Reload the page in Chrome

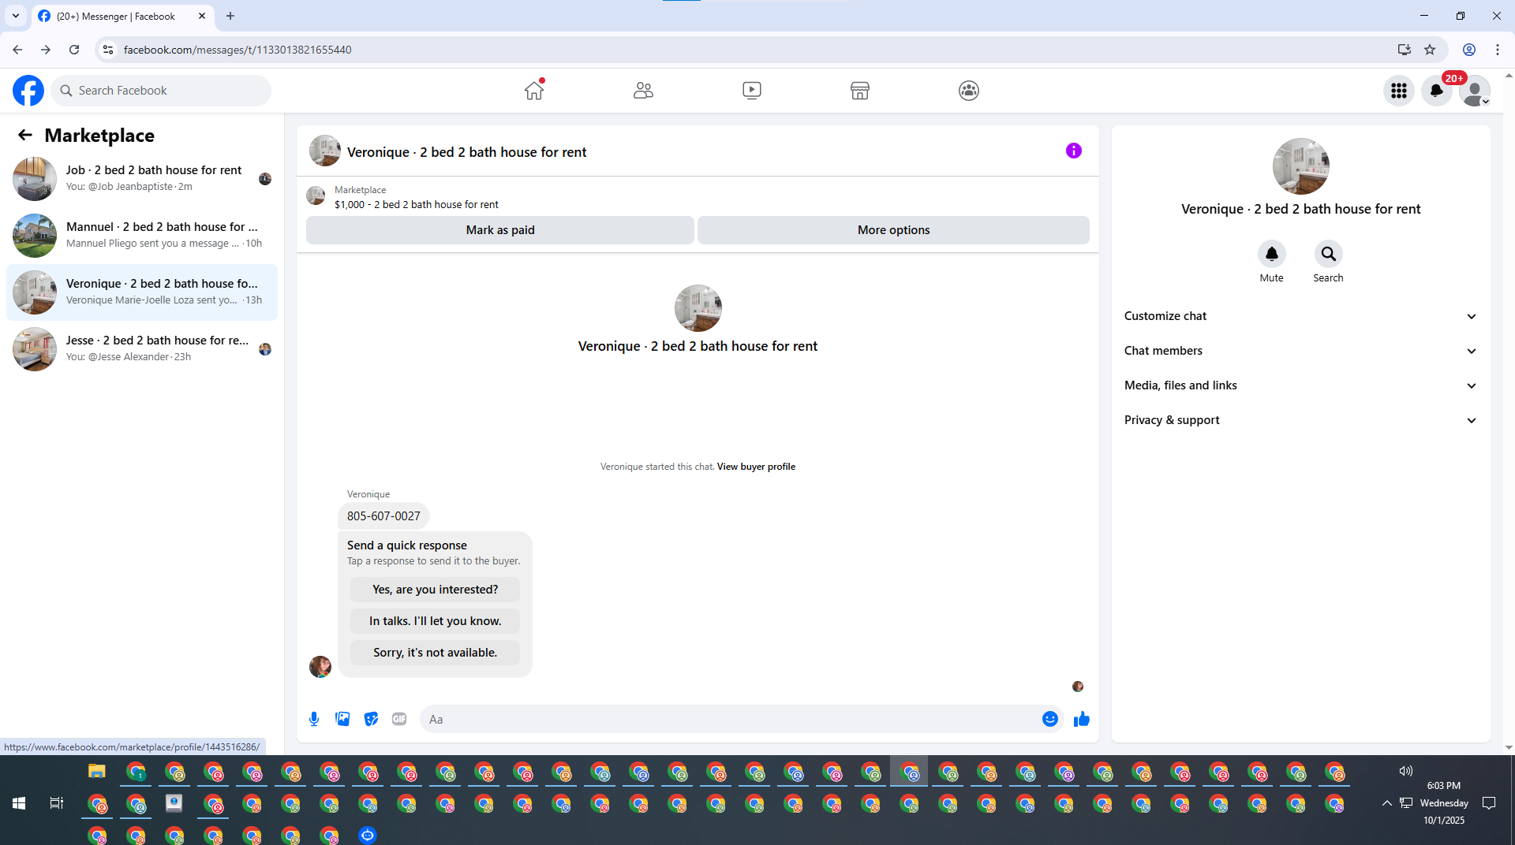click(74, 50)
